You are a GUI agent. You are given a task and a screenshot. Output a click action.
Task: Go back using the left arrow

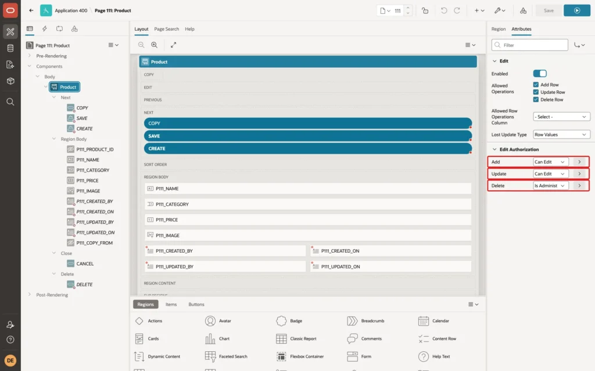click(31, 10)
